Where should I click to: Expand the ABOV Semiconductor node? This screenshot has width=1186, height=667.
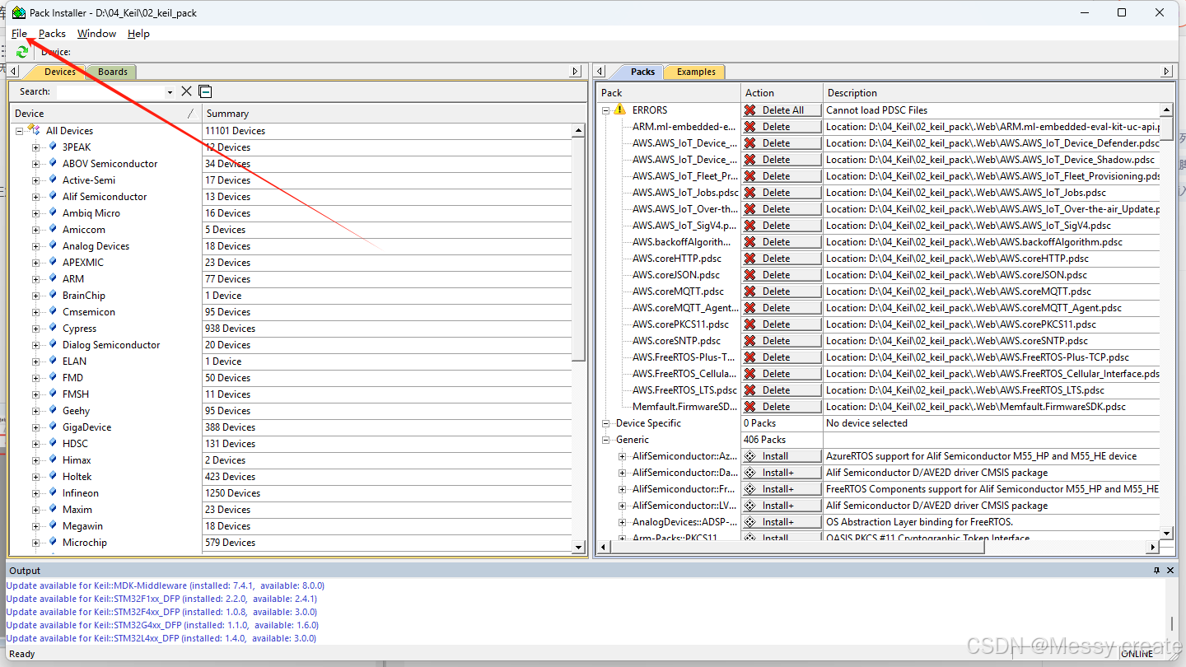click(35, 164)
